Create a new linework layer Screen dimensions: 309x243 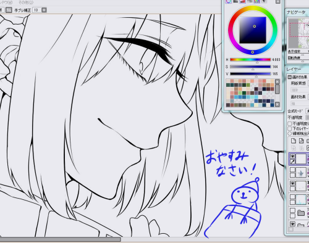coord(302,141)
